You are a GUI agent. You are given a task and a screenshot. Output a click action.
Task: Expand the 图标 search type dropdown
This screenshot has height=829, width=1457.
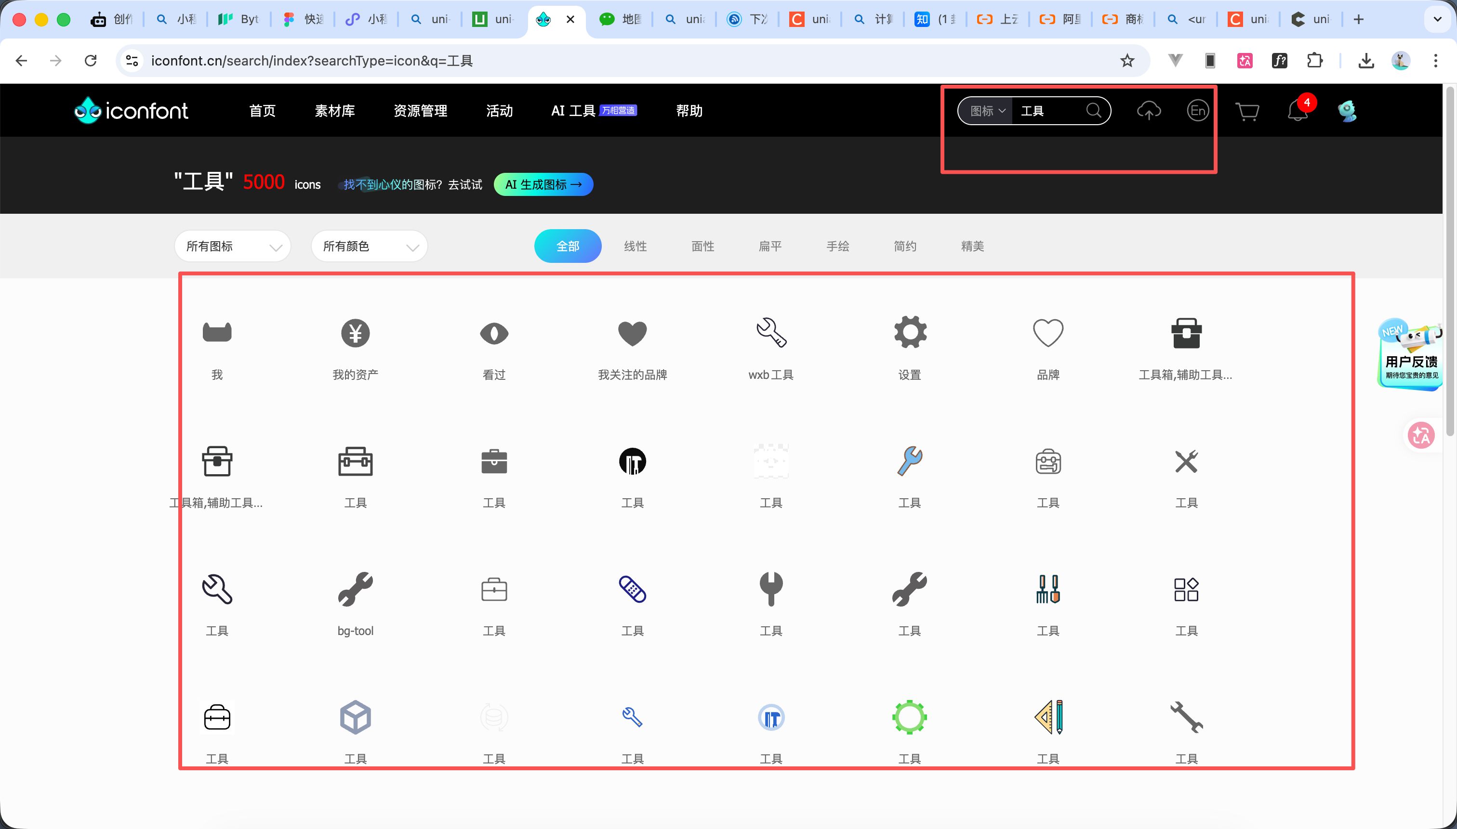pos(987,111)
